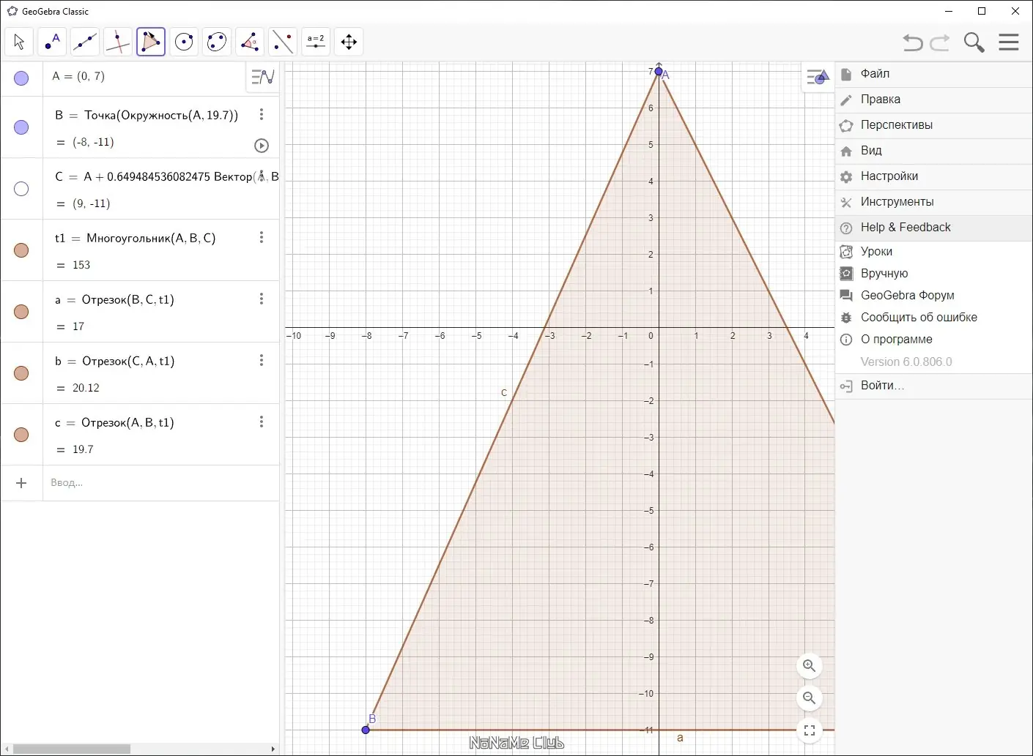Add a new algebra row with plus
The width and height of the screenshot is (1033, 756).
click(x=21, y=483)
